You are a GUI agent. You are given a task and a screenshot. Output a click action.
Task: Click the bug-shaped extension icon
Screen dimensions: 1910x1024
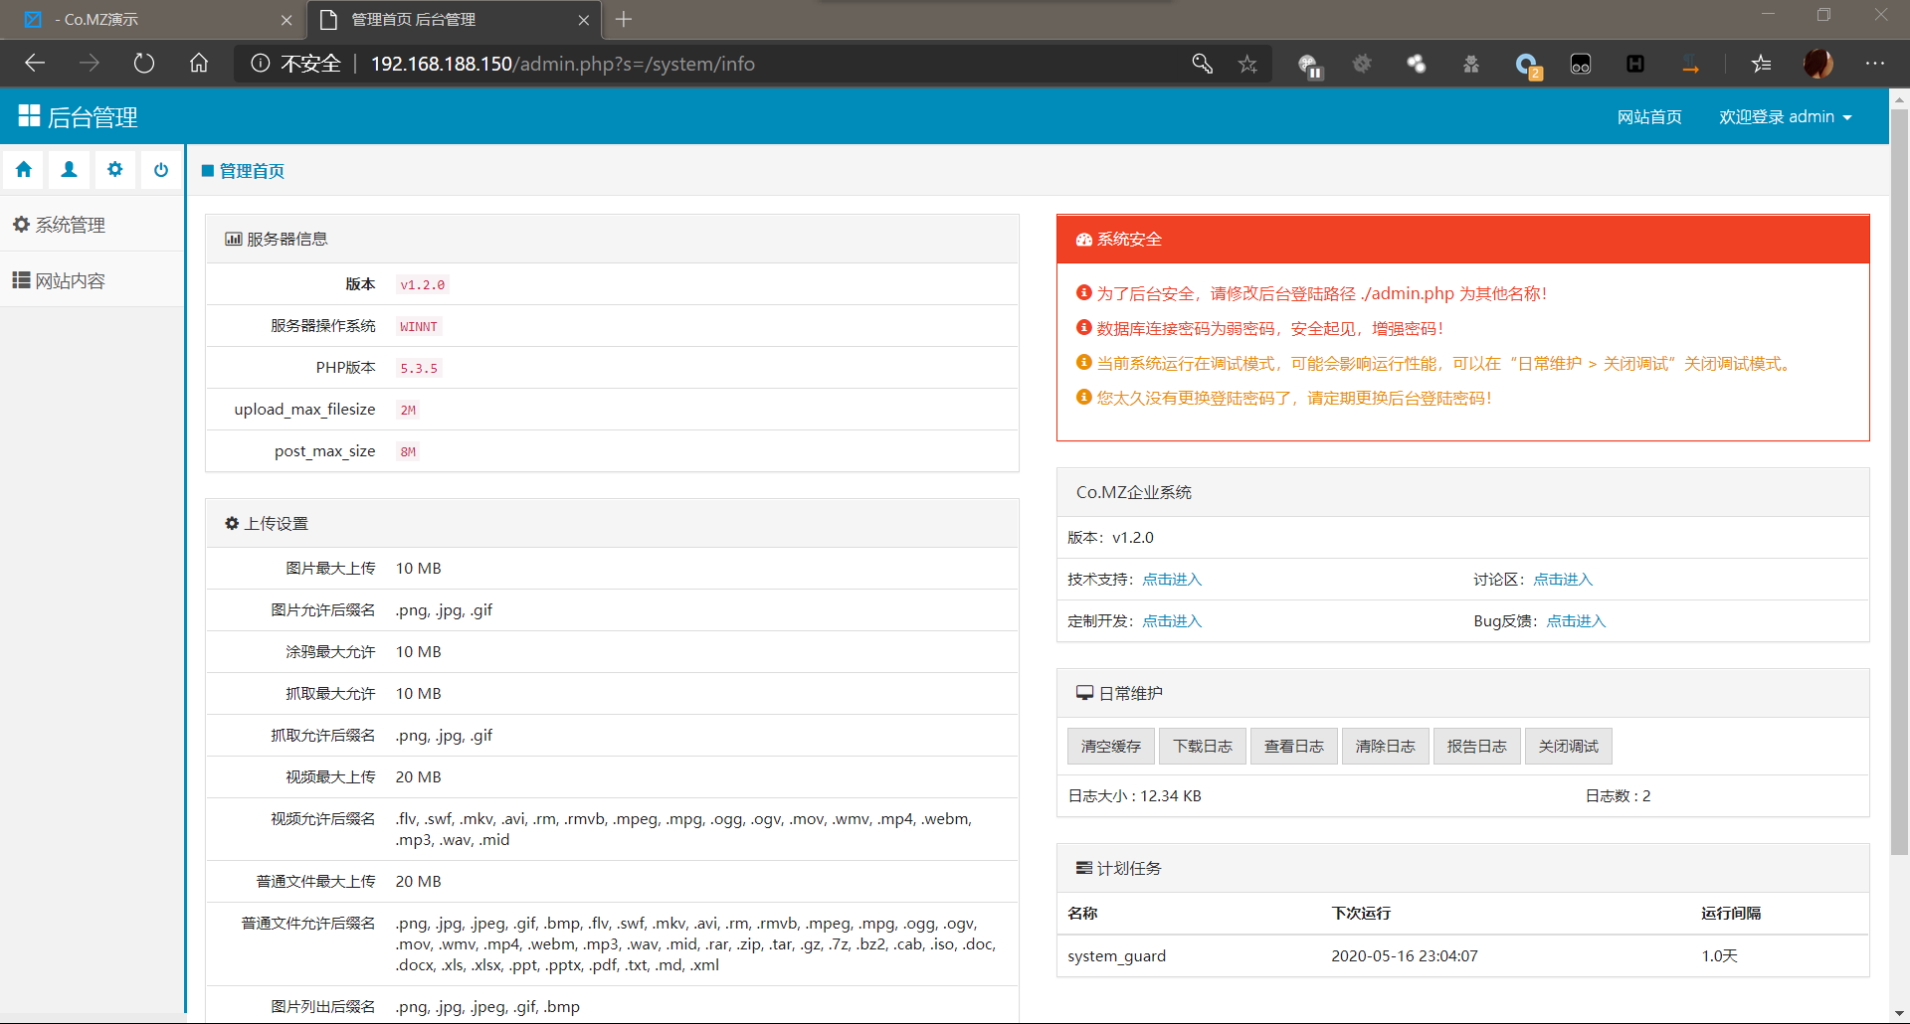pyautogui.click(x=1471, y=64)
